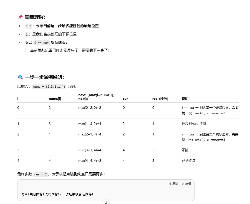Viewport: 250px width, 204px height.
Task: Click the inline code 'cur' in first bullet
Action: [28, 26]
